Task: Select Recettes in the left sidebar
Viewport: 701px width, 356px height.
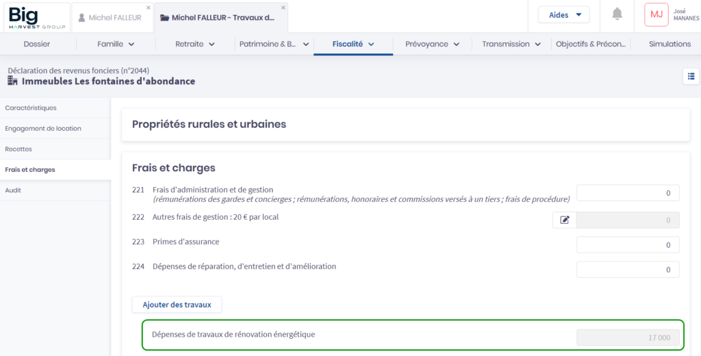Action: 18,149
